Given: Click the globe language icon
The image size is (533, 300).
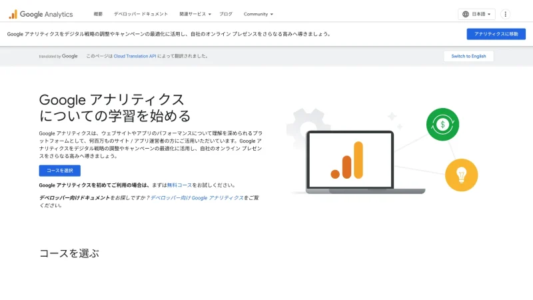Looking at the screenshot, I should coord(465,14).
